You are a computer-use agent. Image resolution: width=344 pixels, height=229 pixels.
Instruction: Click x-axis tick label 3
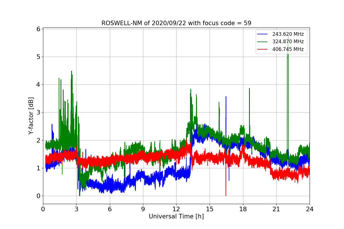76,209
